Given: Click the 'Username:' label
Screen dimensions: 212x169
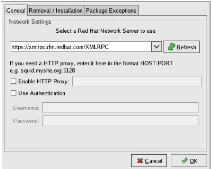Looking at the screenshot, I should coord(26,108).
